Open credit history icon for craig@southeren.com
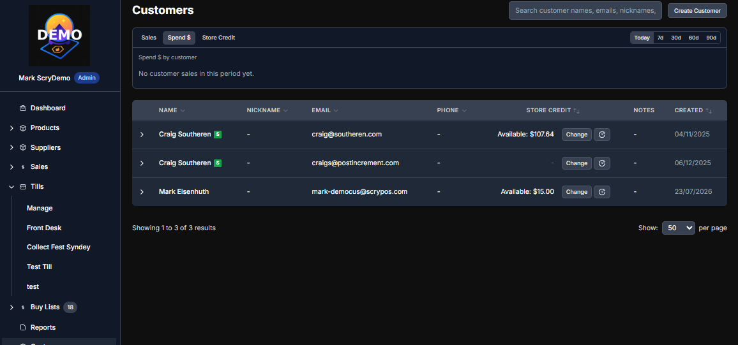738x345 pixels. [x=602, y=135]
